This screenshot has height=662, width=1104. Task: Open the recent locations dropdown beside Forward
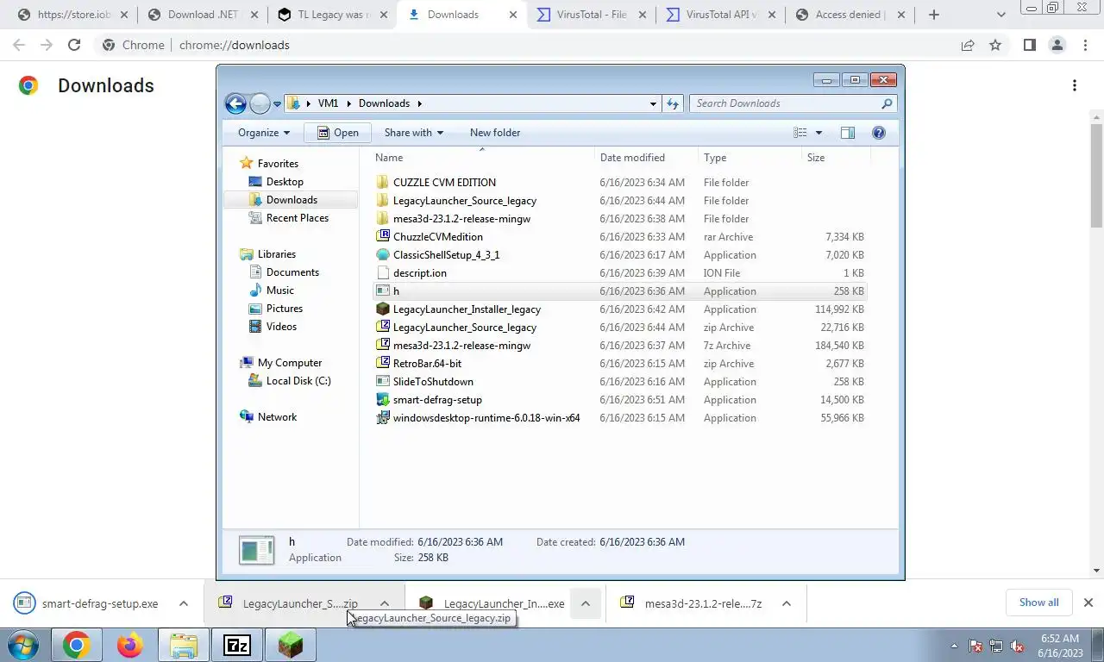point(277,103)
